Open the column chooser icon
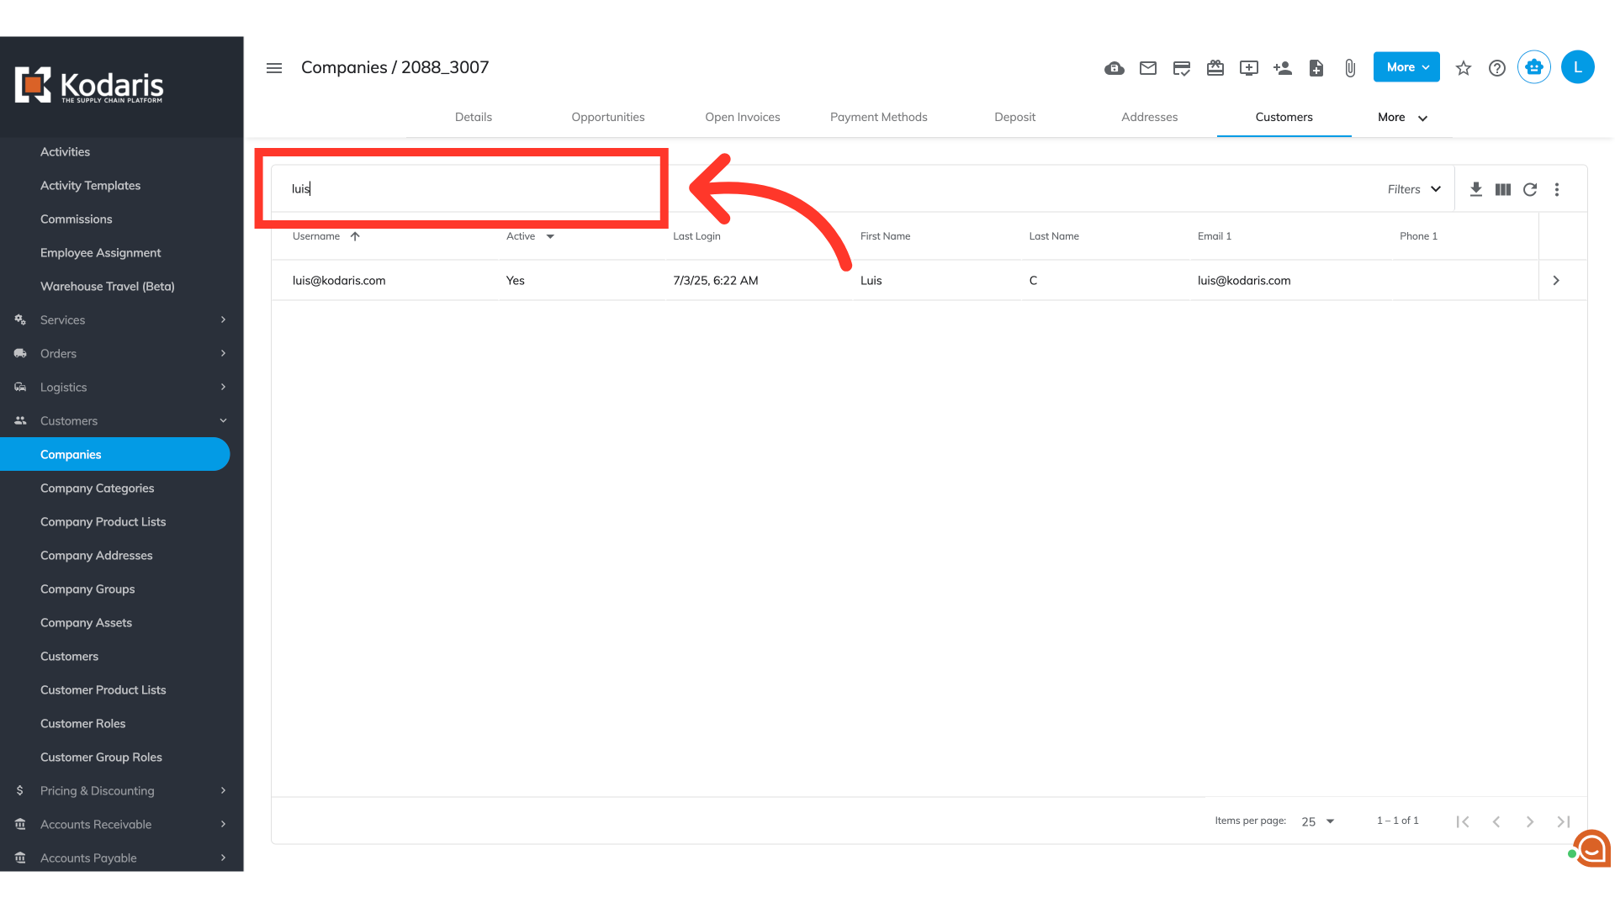 (1503, 189)
